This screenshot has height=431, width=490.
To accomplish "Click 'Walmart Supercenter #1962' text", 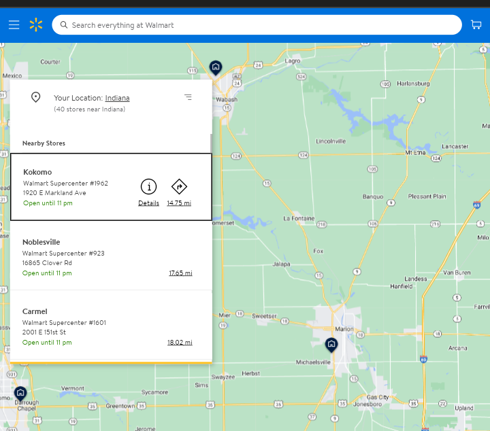I will click(65, 183).
